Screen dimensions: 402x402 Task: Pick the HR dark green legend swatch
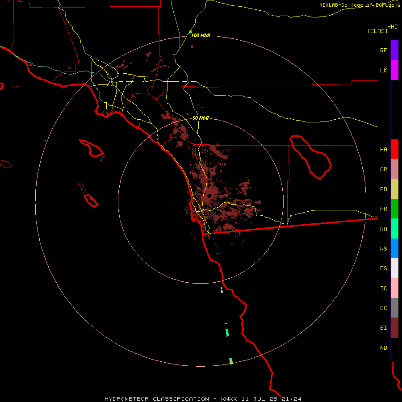(x=394, y=209)
